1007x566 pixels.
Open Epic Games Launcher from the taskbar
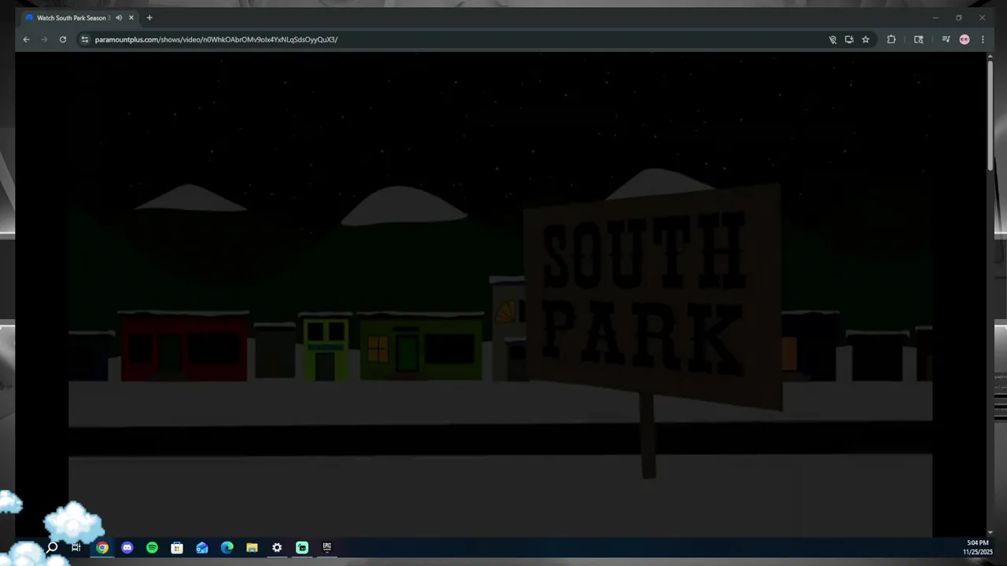point(327,547)
